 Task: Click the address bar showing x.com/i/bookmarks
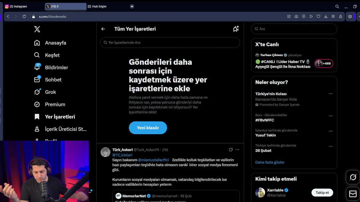point(52,17)
